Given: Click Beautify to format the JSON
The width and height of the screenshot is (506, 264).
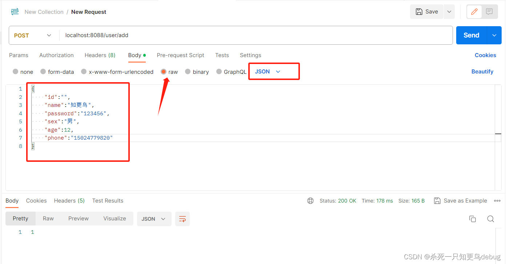Looking at the screenshot, I should pyautogui.click(x=482, y=71).
